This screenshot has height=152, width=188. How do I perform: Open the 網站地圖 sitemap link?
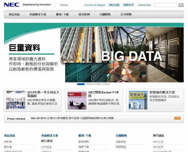pyautogui.click(x=114, y=5)
